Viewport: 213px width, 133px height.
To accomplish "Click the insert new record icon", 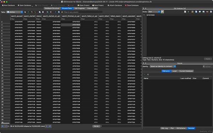I will pos(47,12).
